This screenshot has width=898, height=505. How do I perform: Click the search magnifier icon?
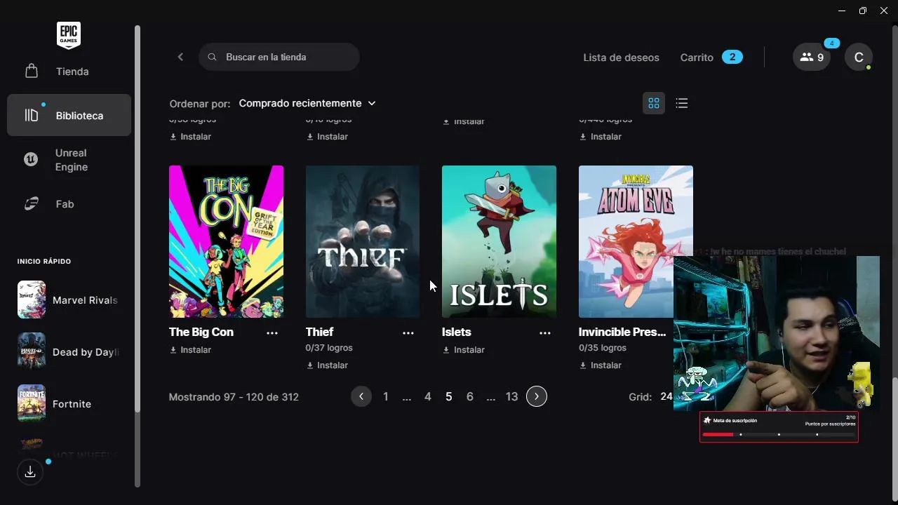212,57
